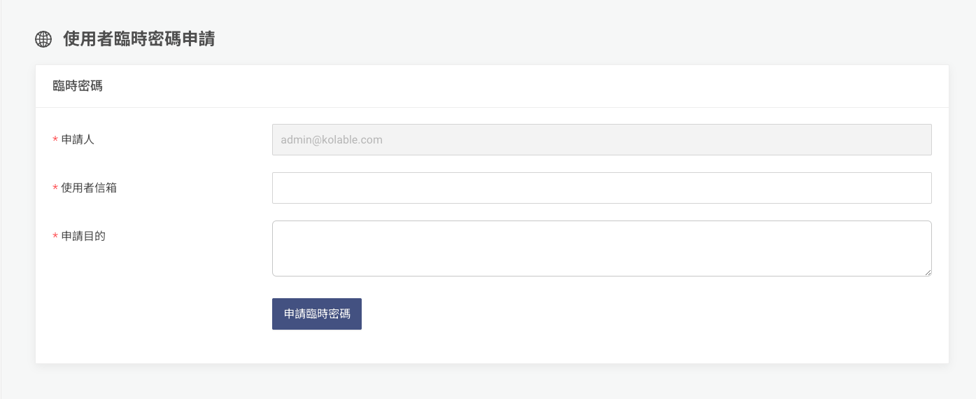Click the 申請目的 field label
The height and width of the screenshot is (399, 976).
point(83,236)
